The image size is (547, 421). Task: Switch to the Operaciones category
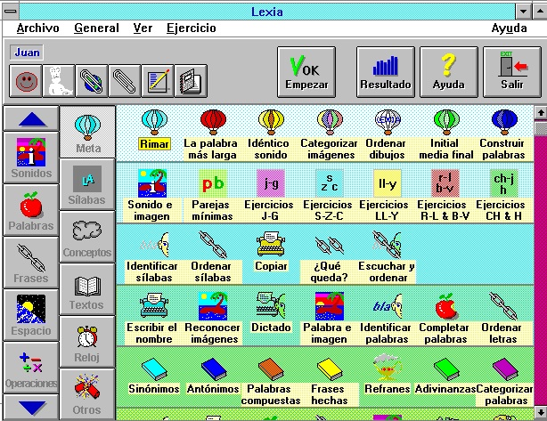coord(31,368)
